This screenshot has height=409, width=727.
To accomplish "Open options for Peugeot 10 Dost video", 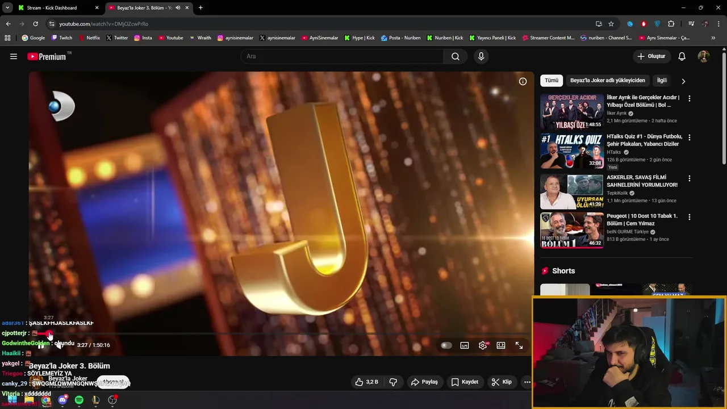I will point(690,217).
